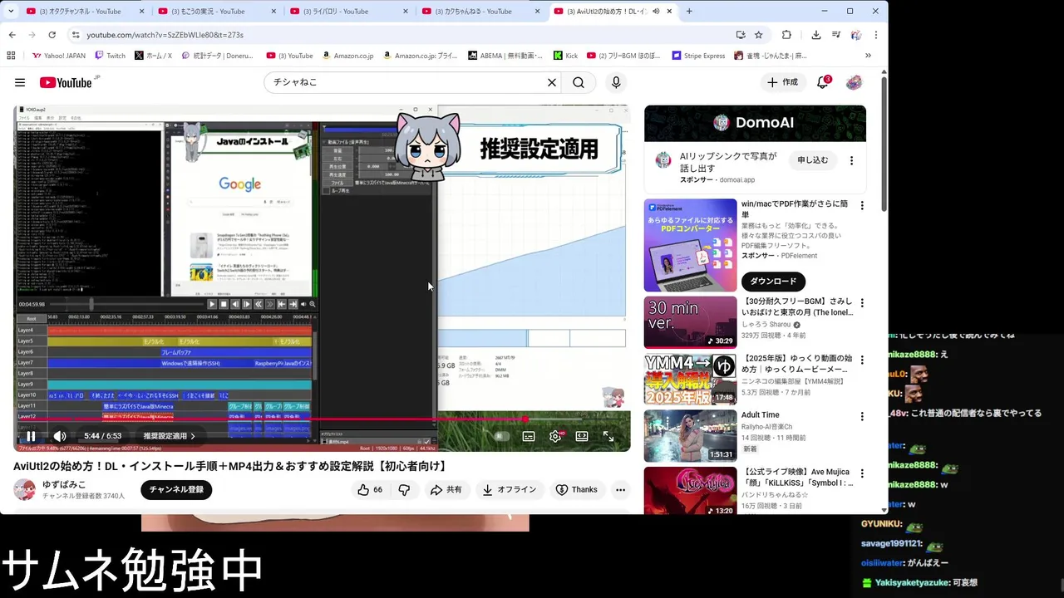Screen dimensions: 1064x598
Task: Open the 30 min ver. BGM thumbnail
Action: tap(690, 322)
